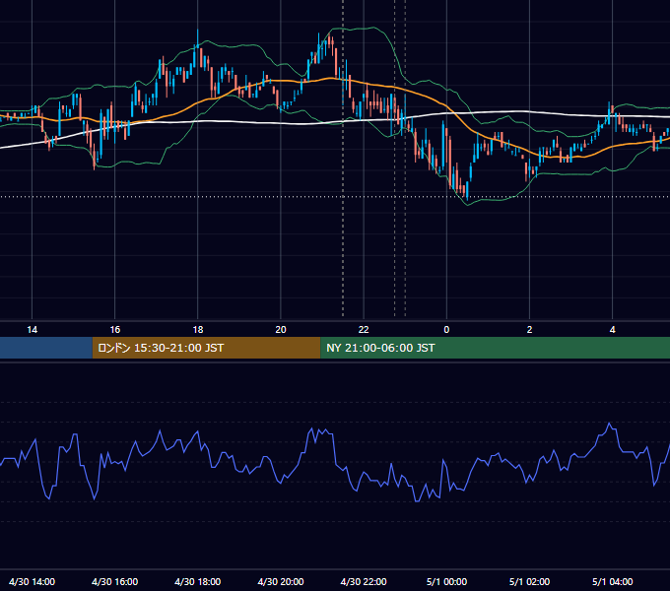Click the 4 hour label on price chart
Image resolution: width=670 pixels, height=591 pixels.
click(612, 330)
